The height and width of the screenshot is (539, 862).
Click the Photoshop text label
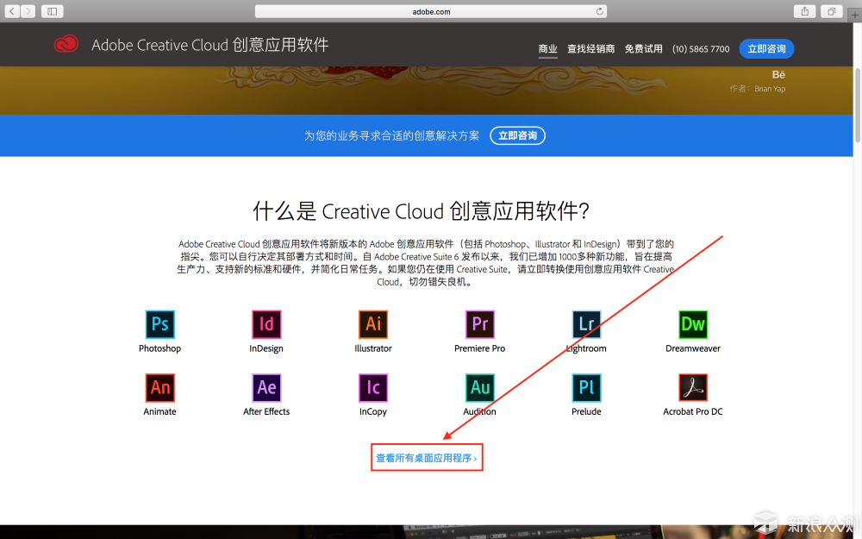coord(160,348)
